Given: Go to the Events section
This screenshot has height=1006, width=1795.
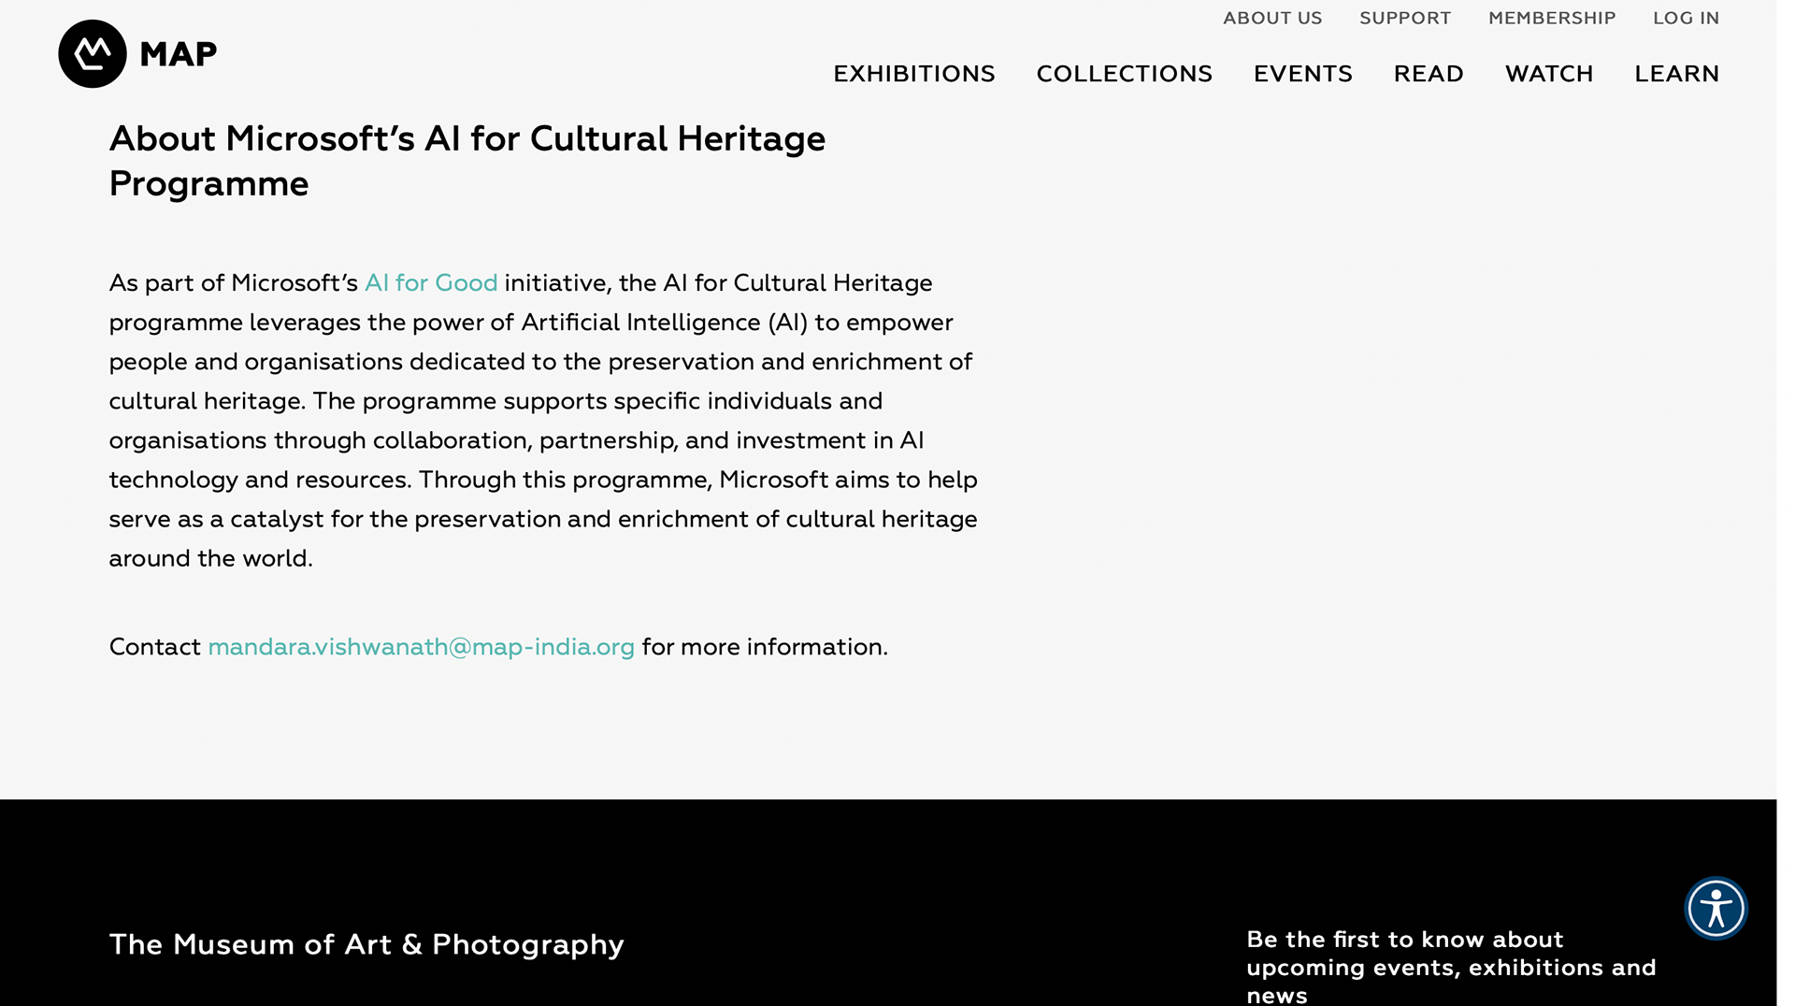Looking at the screenshot, I should 1302,74.
